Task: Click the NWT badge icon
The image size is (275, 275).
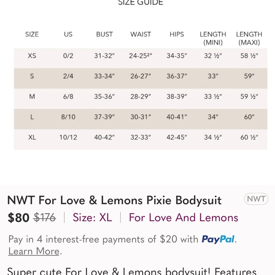Action: (256, 199)
